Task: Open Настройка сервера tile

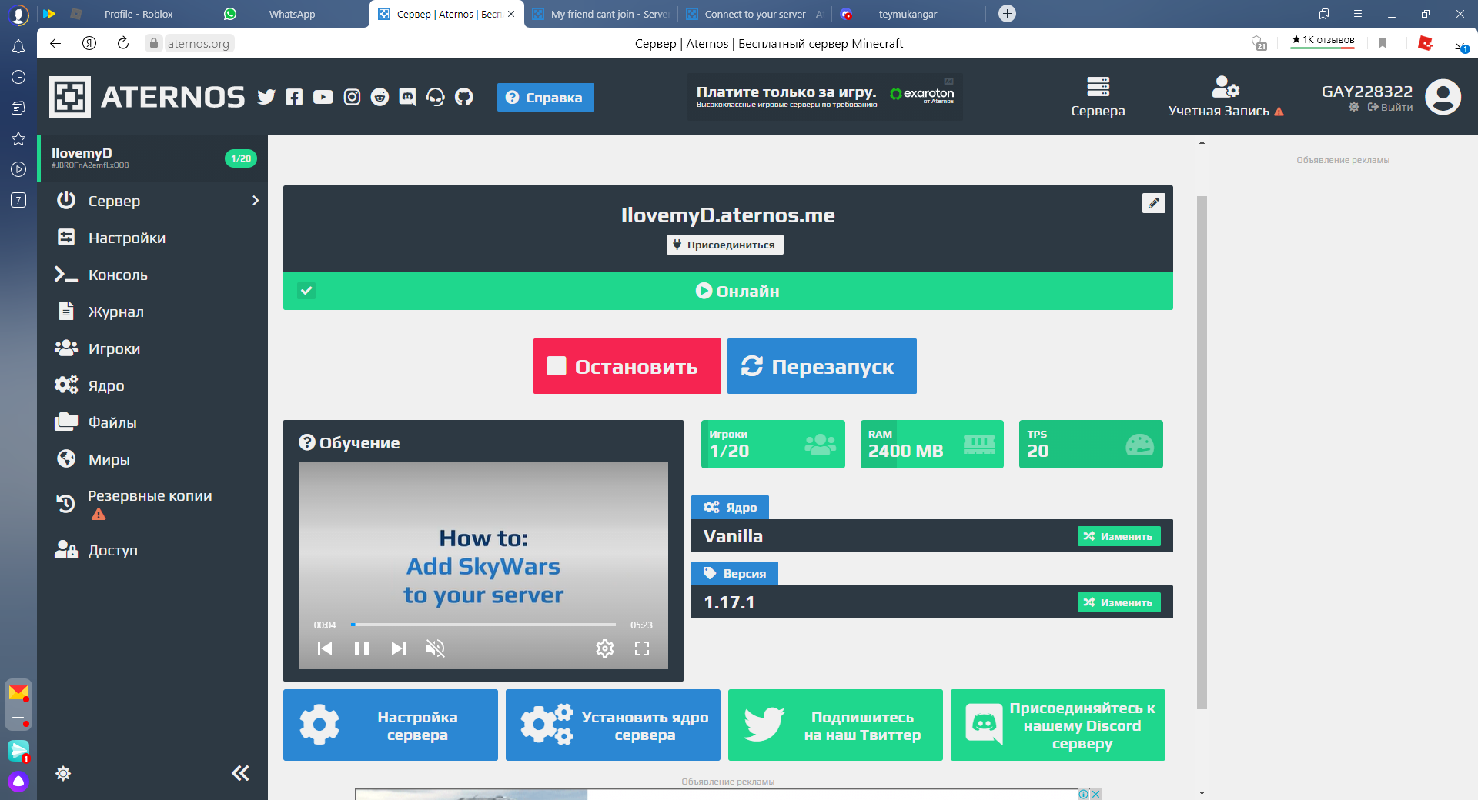Action: pos(390,725)
